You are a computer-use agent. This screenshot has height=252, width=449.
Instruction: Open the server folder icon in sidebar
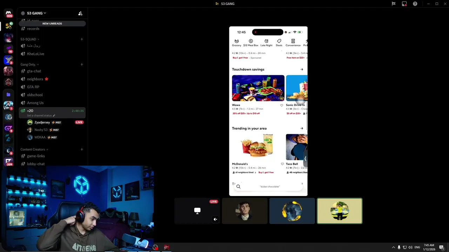(x=8, y=94)
